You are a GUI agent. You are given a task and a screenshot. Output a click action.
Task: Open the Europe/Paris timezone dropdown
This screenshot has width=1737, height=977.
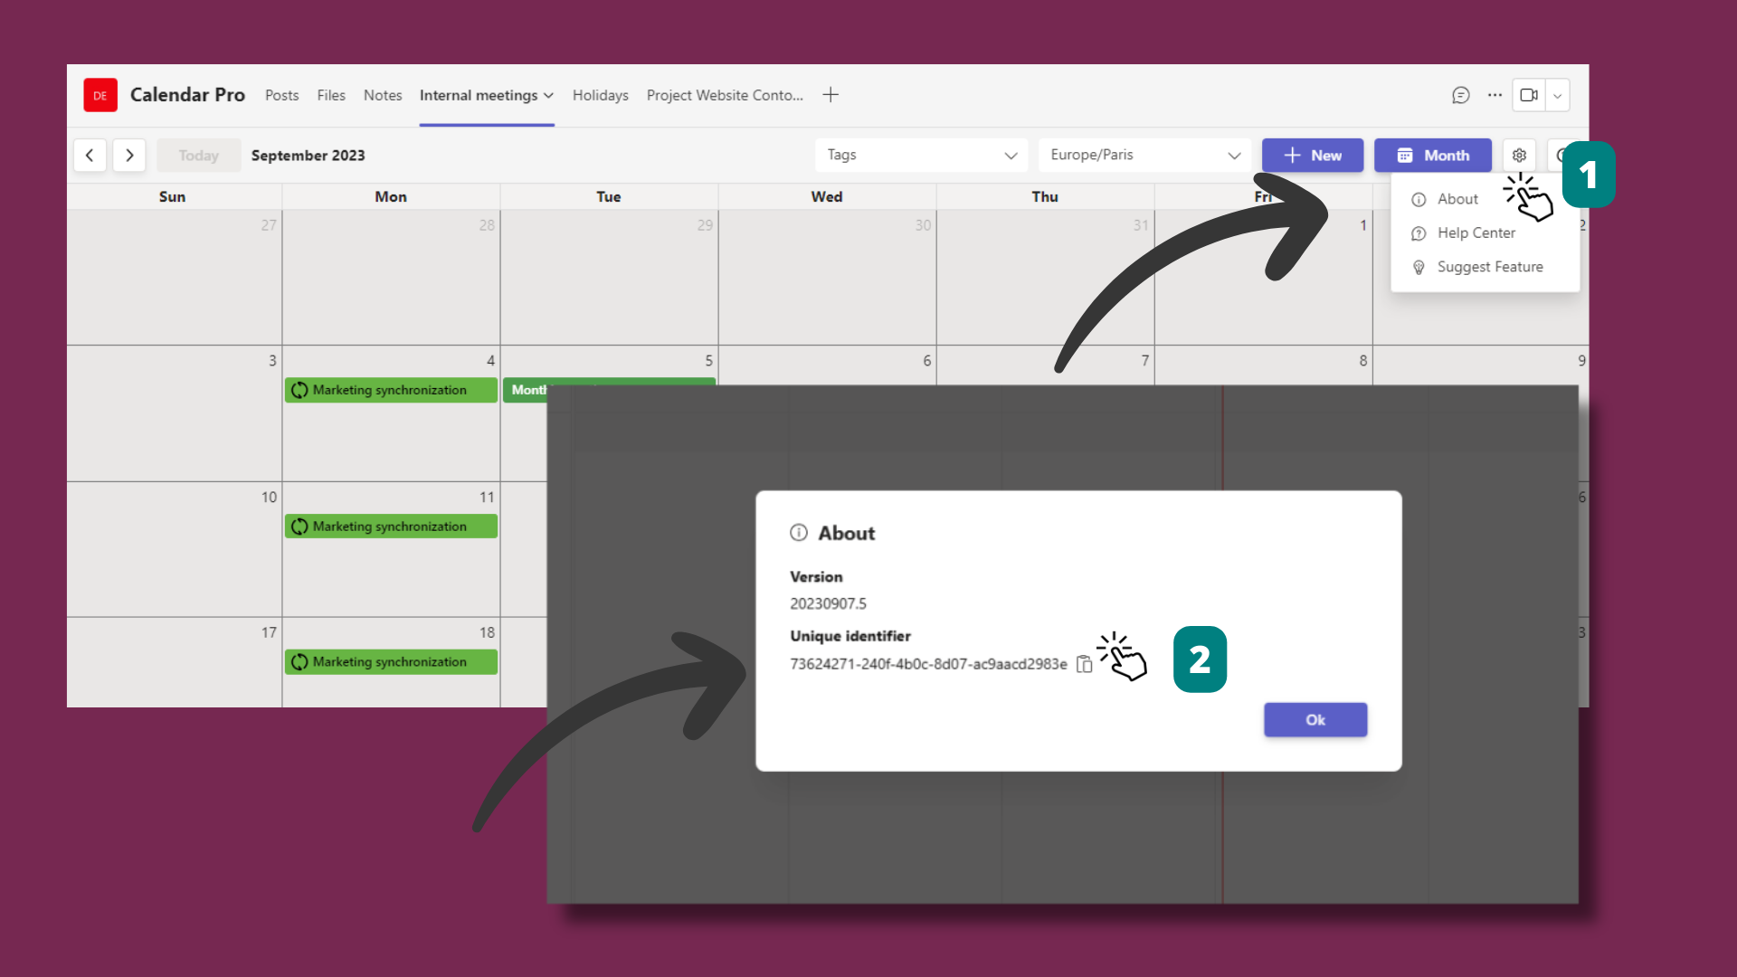coord(1144,156)
